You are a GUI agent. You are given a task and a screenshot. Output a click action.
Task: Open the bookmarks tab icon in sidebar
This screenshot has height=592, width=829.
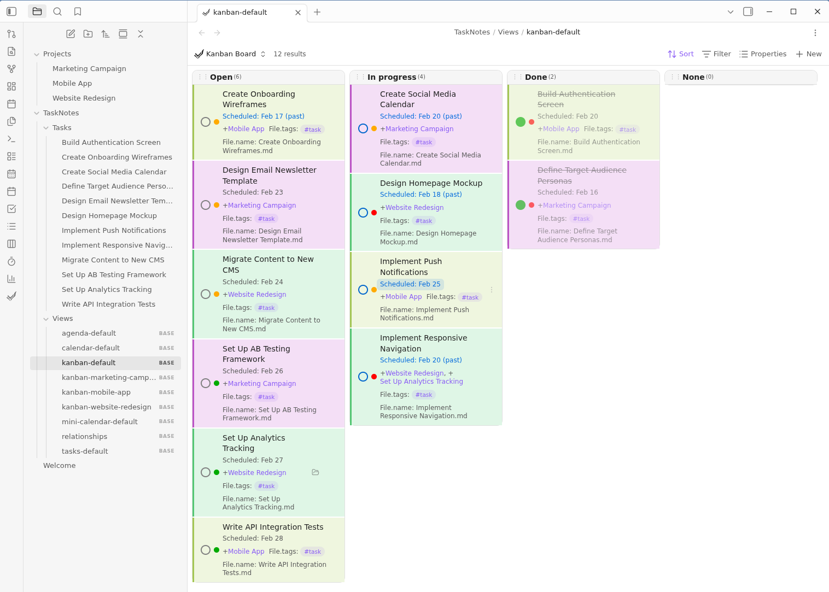click(78, 11)
